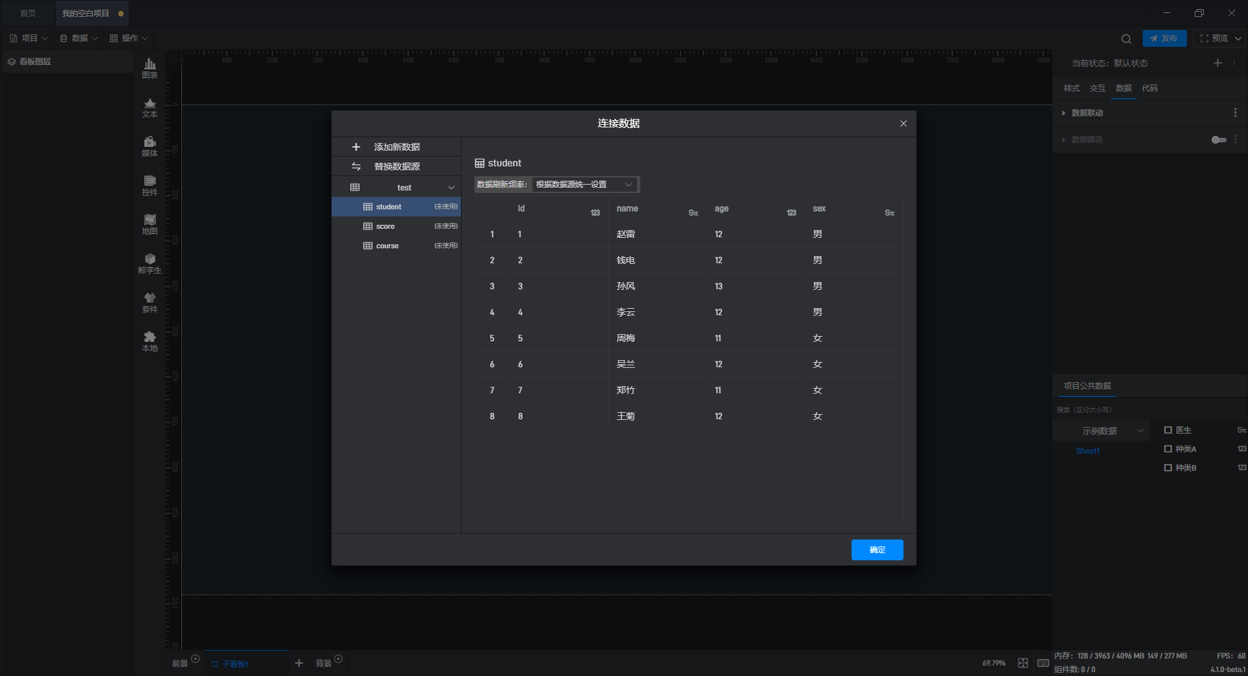1248x676 pixels.
Task: Open the 图表 chart components panel
Action: (149, 68)
